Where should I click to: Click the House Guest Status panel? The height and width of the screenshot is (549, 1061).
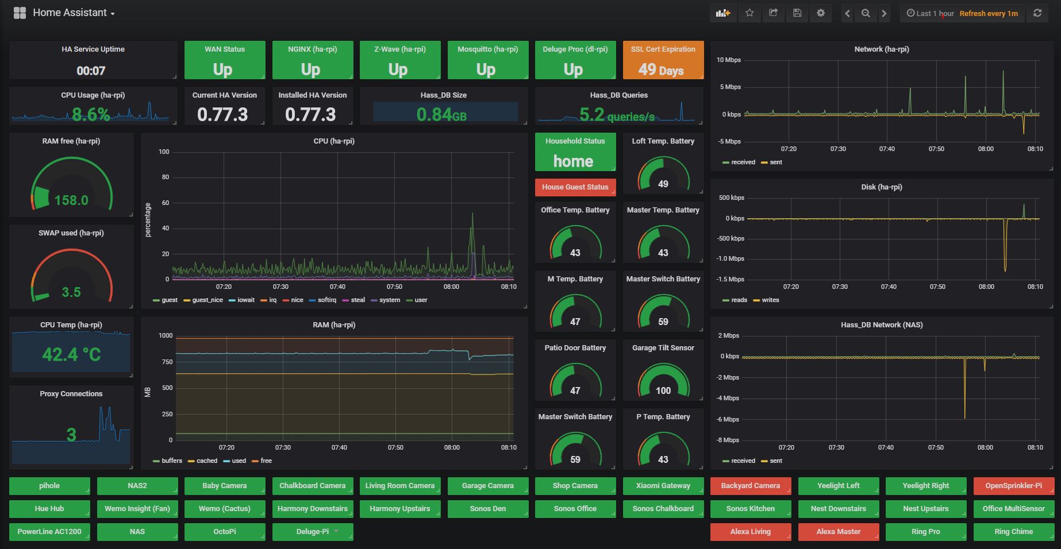(x=575, y=187)
